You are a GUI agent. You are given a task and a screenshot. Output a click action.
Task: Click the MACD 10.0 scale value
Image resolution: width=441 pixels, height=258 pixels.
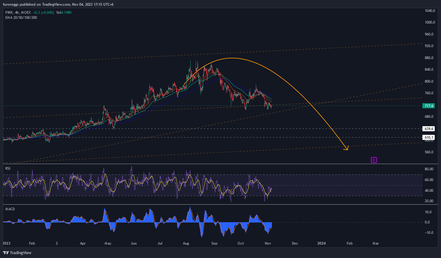tap(428, 212)
